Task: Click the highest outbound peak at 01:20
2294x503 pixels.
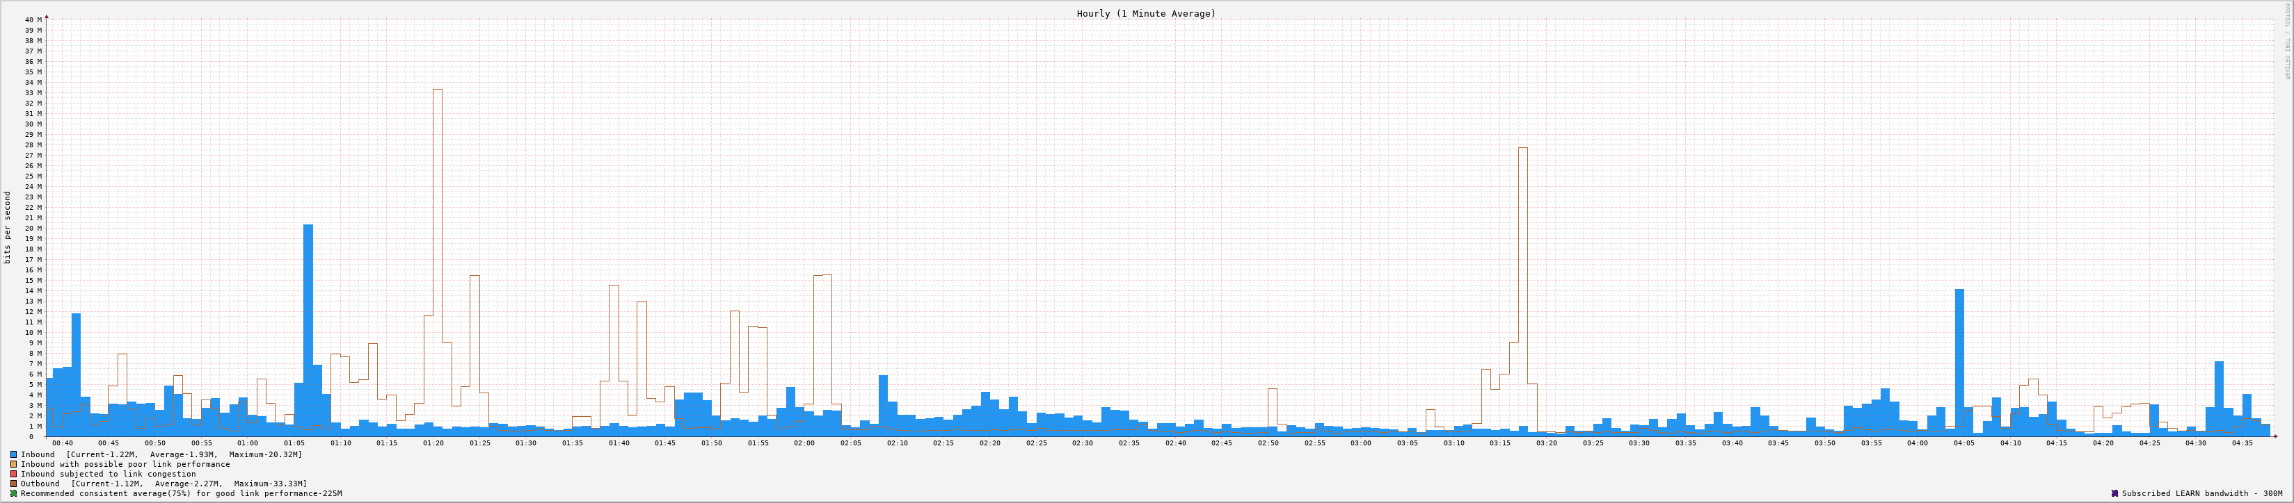Action: 437,90
